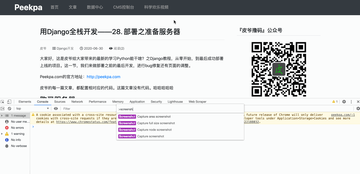The image size is (360, 174).
Task: Click the 皮爷 author name
Action: coord(43,48)
